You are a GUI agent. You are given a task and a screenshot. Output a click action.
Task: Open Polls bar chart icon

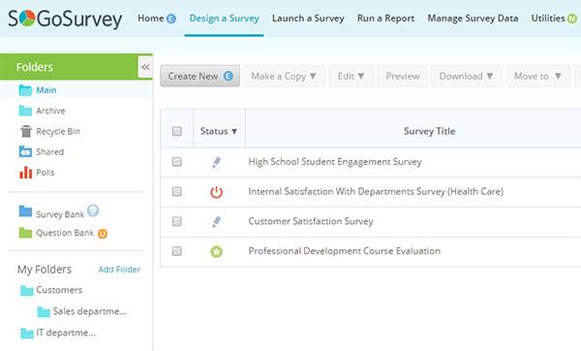[25, 173]
